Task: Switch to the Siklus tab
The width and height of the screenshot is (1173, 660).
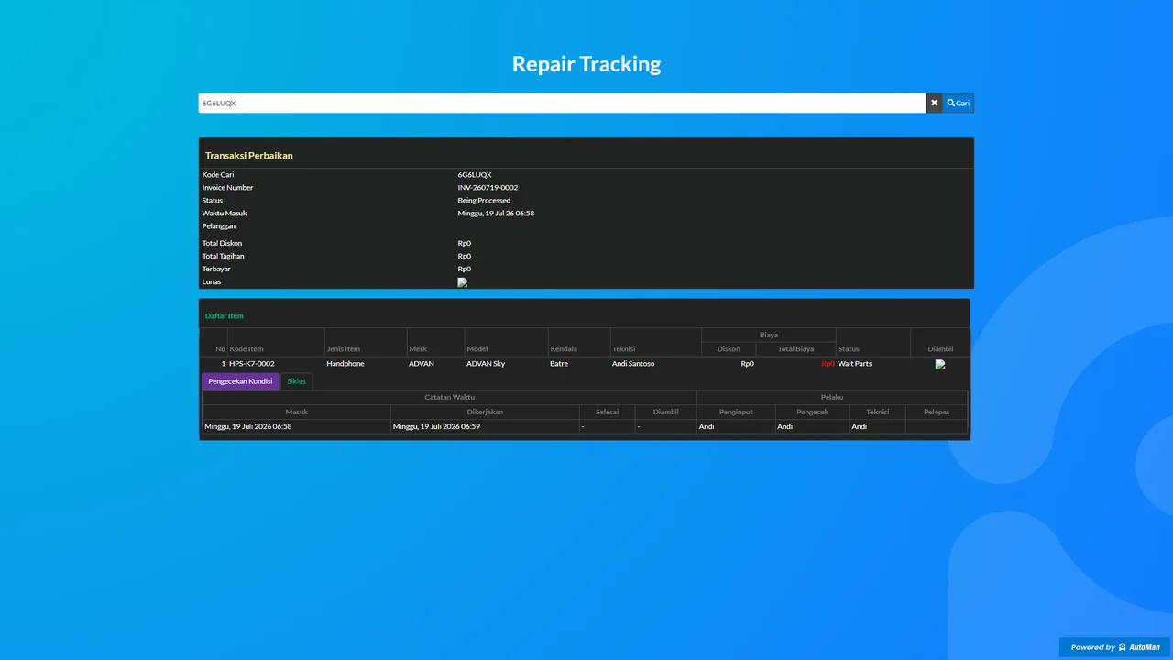Action: click(x=296, y=381)
